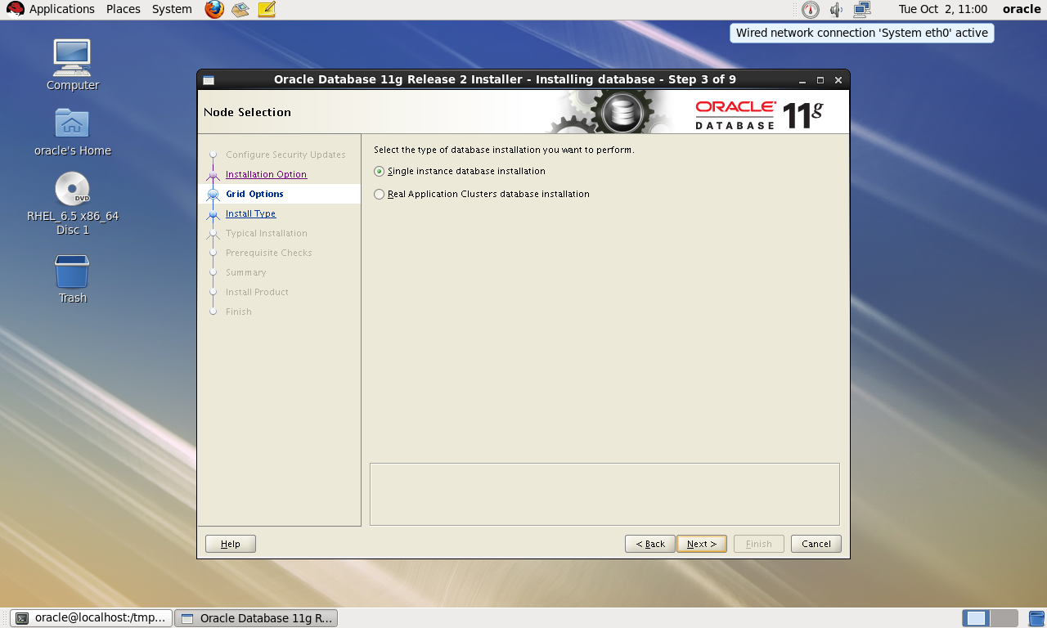The width and height of the screenshot is (1047, 628).
Task: Click the power management tray icon
Action: [x=810, y=10]
